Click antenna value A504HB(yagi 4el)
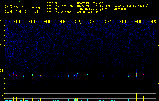The width and height of the screenshot is (159, 101). tap(89, 12)
